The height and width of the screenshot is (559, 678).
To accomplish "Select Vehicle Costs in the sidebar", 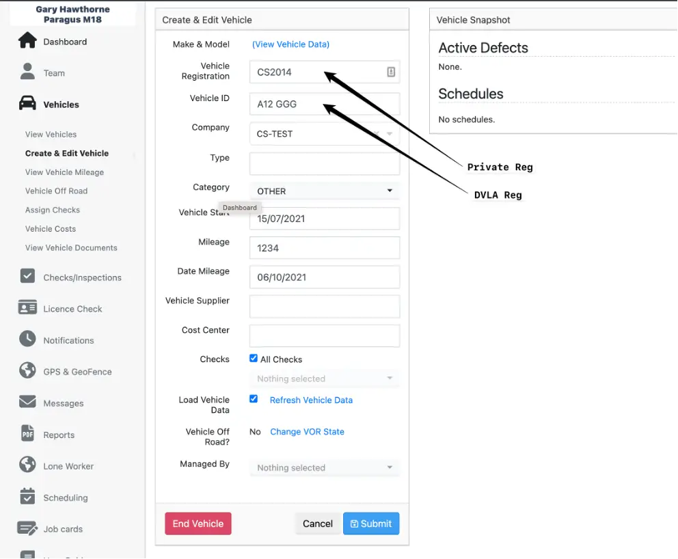I will [51, 229].
